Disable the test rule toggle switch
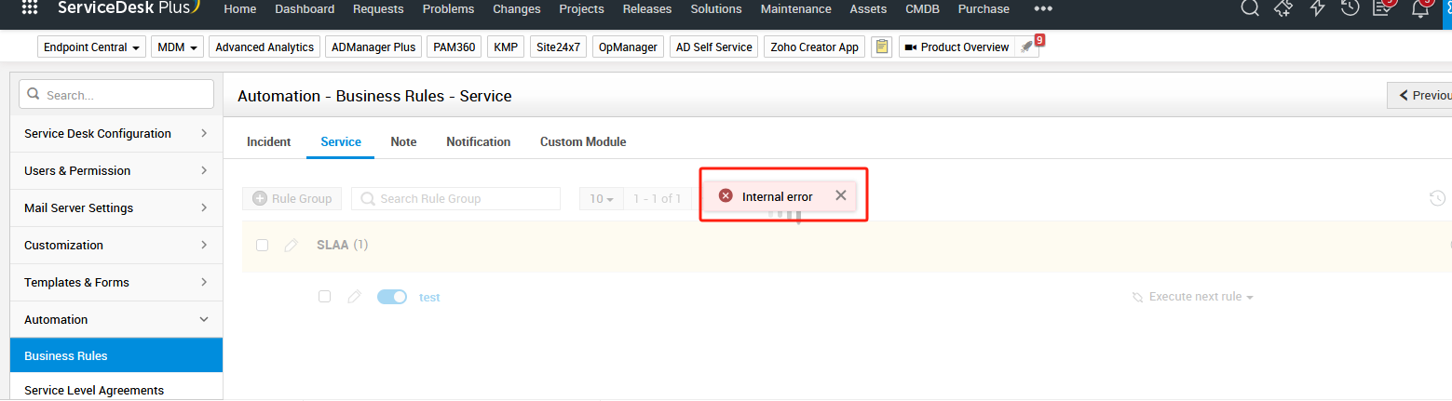1452x401 pixels. (x=392, y=297)
